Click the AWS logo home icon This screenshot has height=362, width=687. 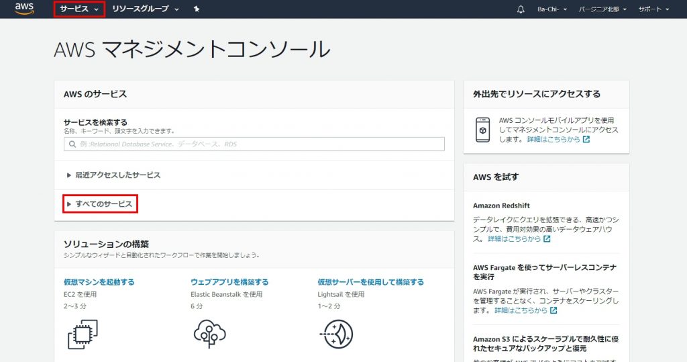pos(24,8)
